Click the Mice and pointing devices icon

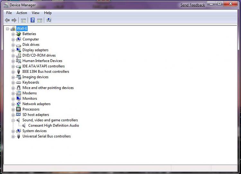tap(19, 88)
